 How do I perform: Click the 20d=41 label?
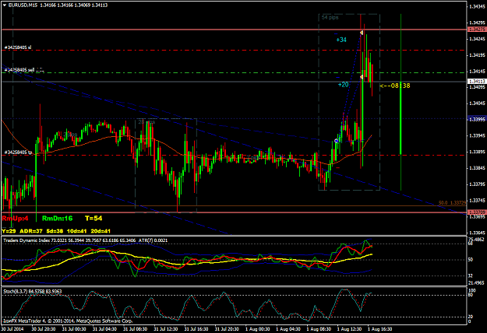point(101,231)
